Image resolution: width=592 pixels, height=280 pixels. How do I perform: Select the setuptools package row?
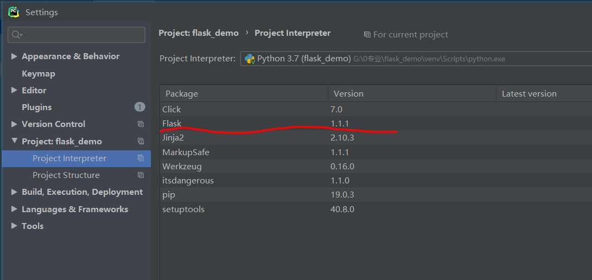click(375, 209)
